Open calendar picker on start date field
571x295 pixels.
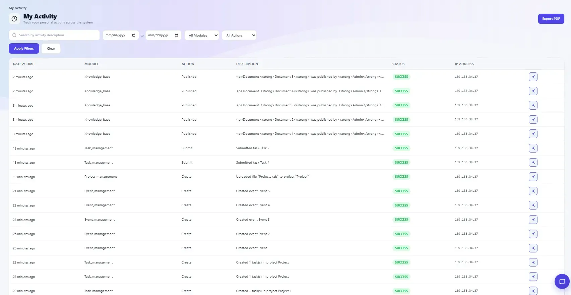[x=134, y=35]
